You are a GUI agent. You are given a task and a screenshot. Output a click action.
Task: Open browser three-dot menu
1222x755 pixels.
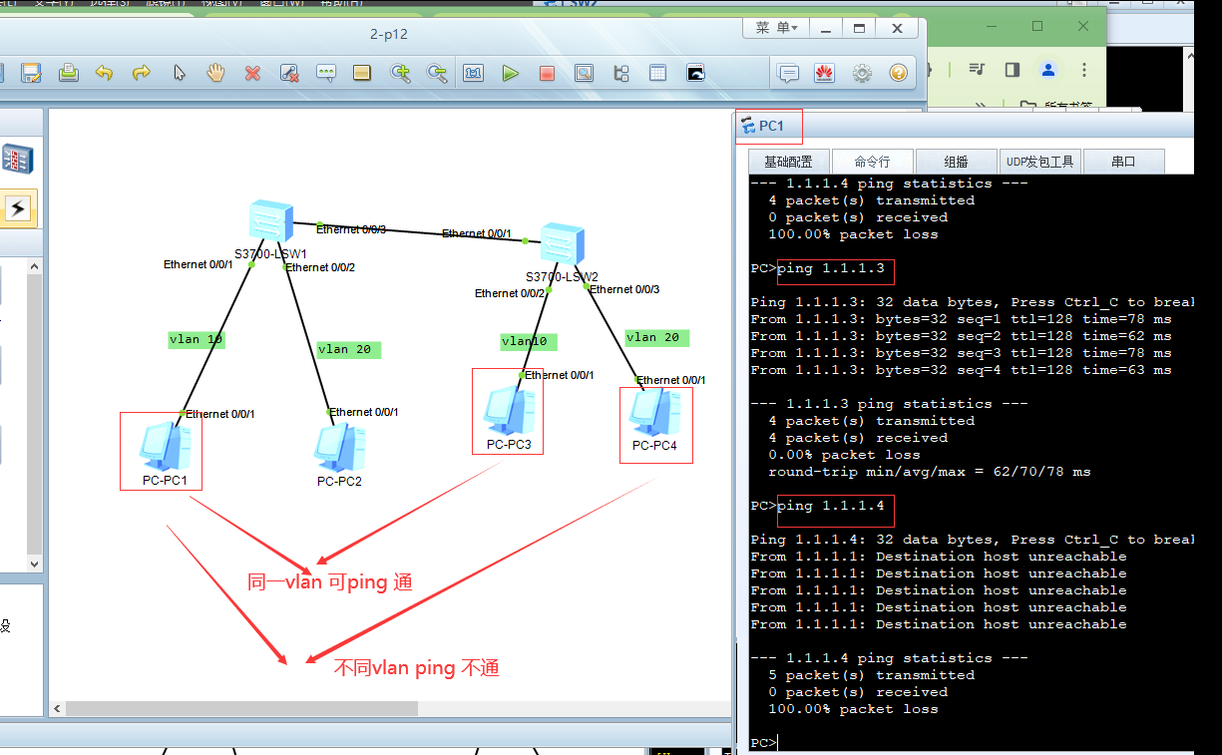click(1084, 69)
